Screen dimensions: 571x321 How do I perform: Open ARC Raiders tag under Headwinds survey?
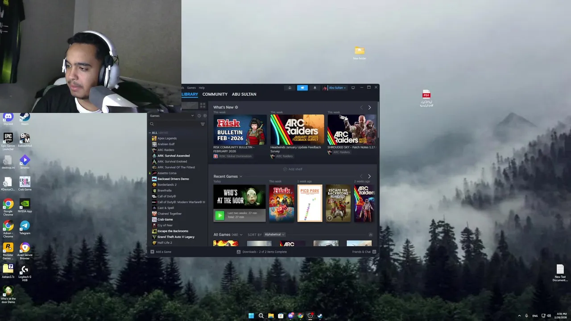(x=281, y=156)
